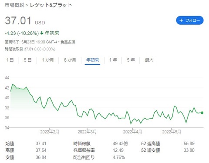Image resolution: width=209 pixels, height=163 pixels.
Task: Click the down arrow beside 年初来
Action: (42, 33)
